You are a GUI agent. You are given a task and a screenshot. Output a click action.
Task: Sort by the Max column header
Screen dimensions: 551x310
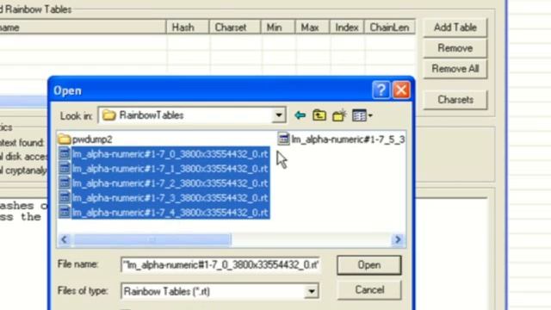pos(312,28)
